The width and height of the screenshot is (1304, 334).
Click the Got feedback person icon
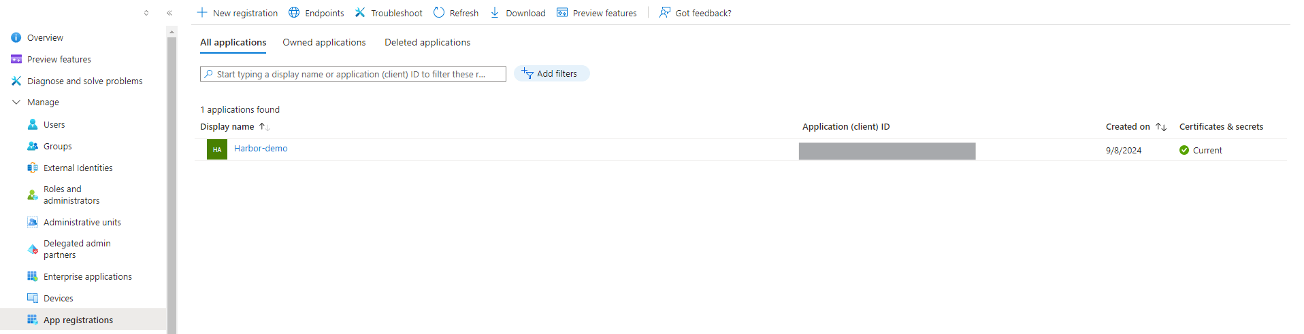click(x=665, y=12)
